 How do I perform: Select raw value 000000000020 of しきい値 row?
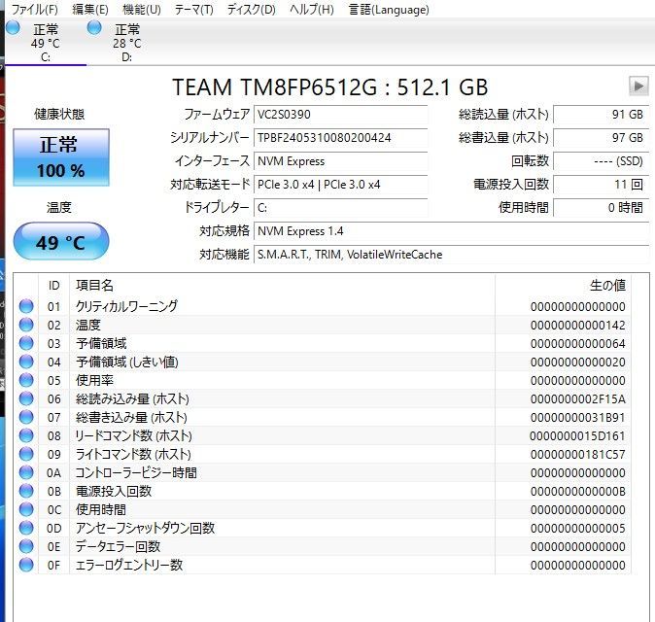point(577,363)
